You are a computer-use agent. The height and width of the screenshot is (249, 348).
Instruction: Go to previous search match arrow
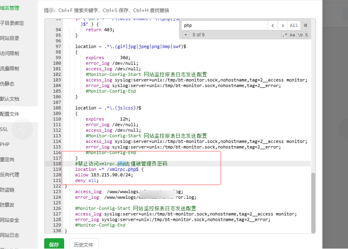point(273,26)
